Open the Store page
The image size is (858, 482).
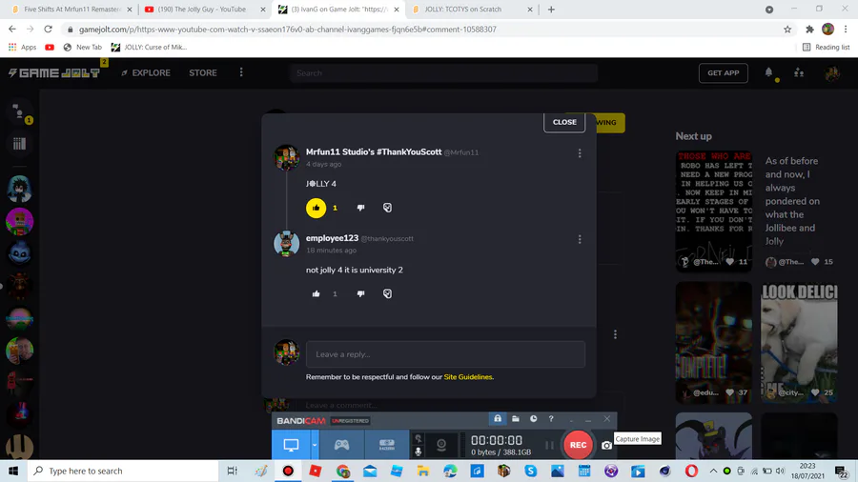click(203, 72)
